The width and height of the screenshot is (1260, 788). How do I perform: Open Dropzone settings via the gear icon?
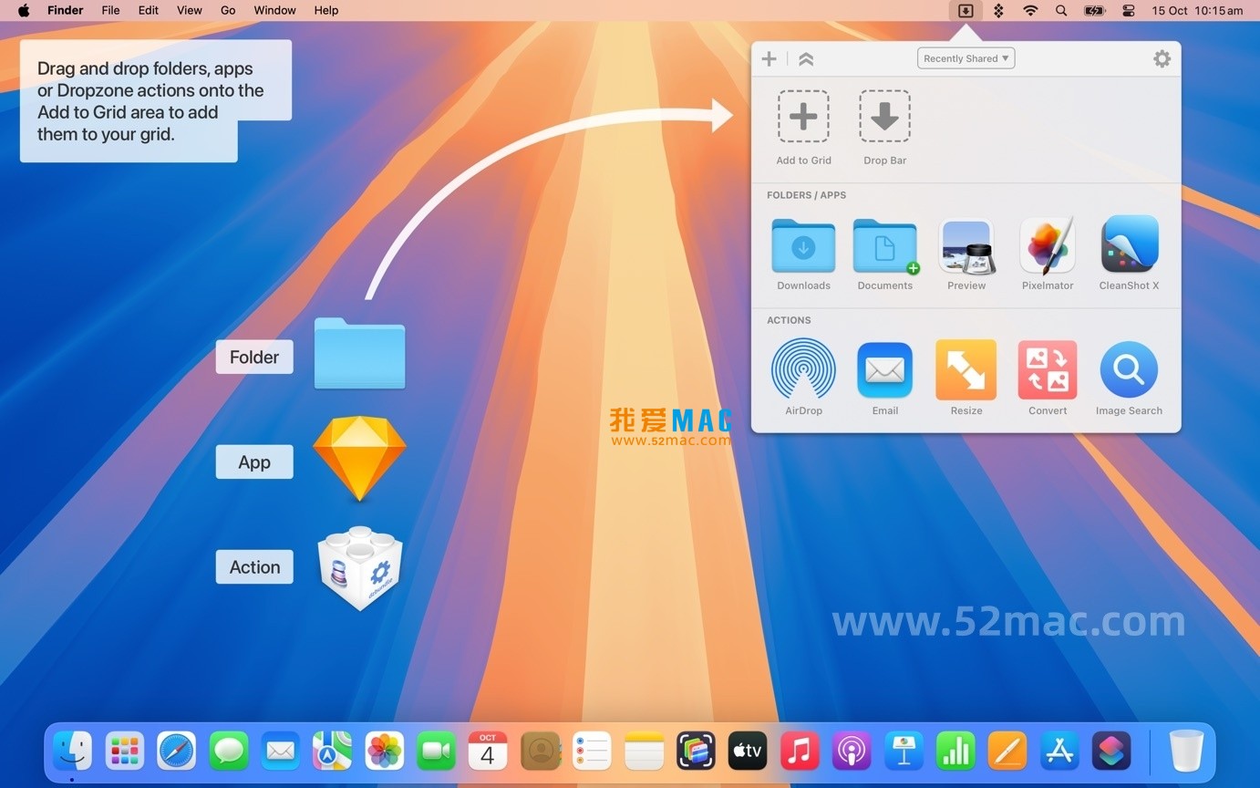click(x=1162, y=57)
